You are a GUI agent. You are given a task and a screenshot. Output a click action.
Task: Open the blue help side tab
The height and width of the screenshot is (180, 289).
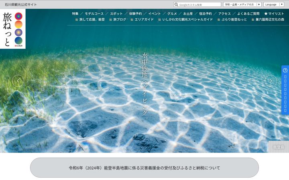tap(285, 90)
